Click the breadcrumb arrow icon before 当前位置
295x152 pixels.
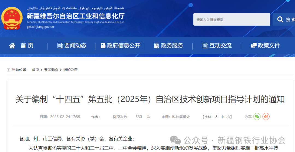[x=8, y=70]
